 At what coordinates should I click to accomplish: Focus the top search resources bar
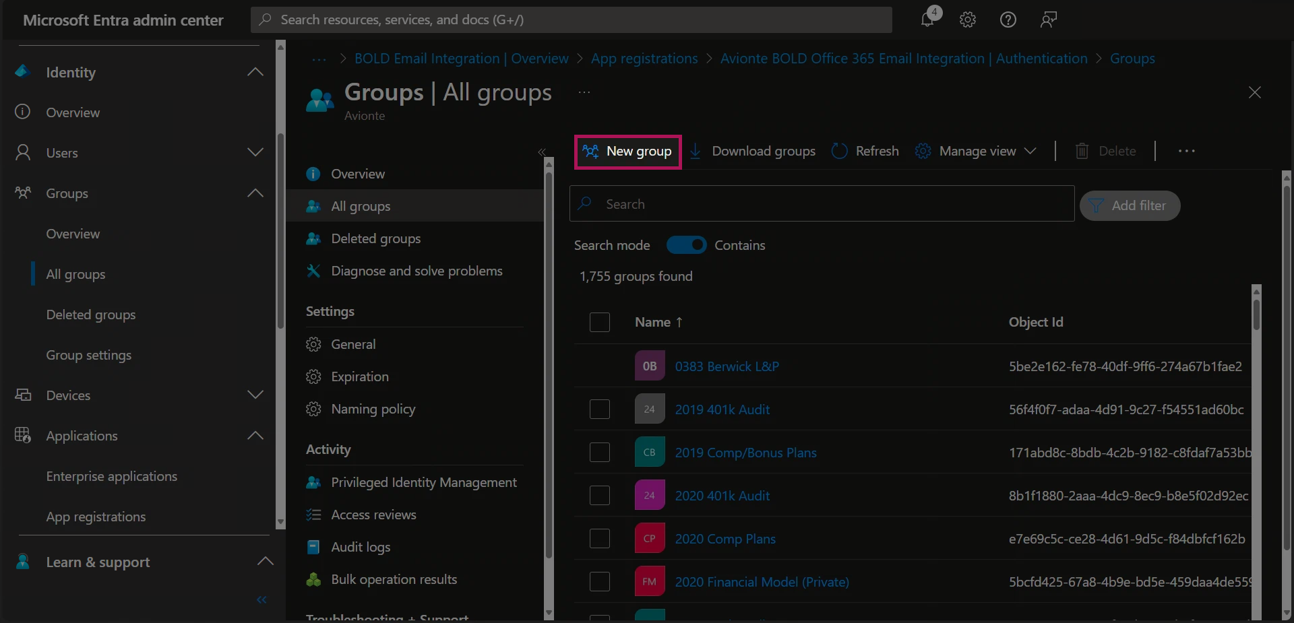tap(572, 20)
